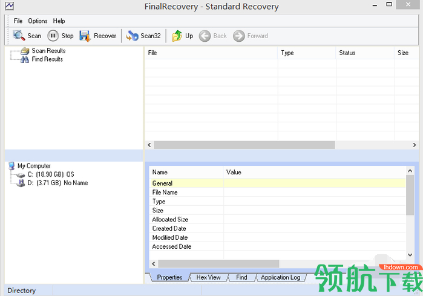
Task: Click the Forward arrow icon
Action: point(239,36)
